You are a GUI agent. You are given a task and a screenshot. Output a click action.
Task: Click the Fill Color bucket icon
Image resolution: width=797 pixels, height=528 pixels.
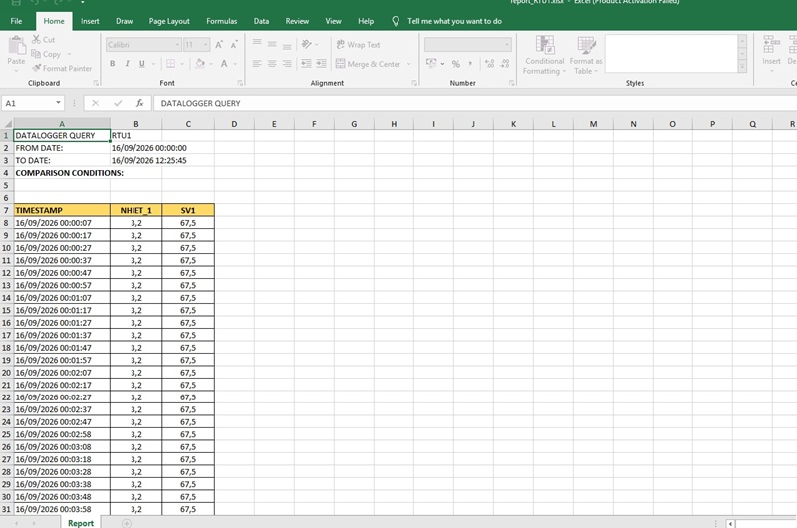tap(200, 64)
